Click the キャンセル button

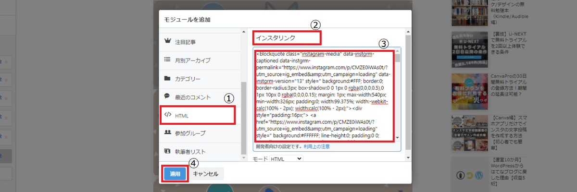click(206, 174)
